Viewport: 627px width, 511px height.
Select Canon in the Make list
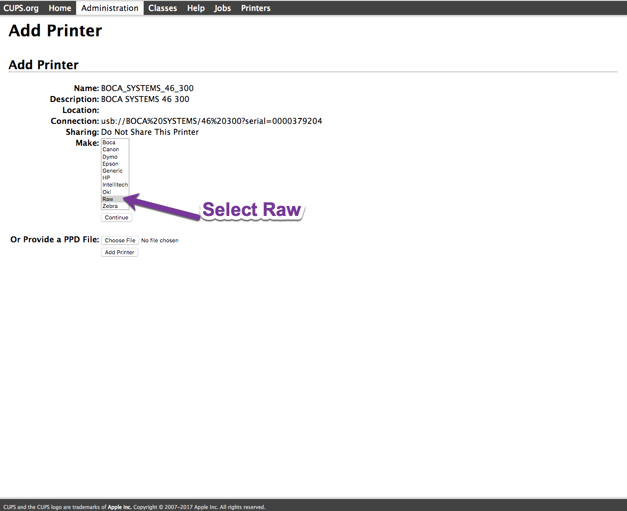115,149
